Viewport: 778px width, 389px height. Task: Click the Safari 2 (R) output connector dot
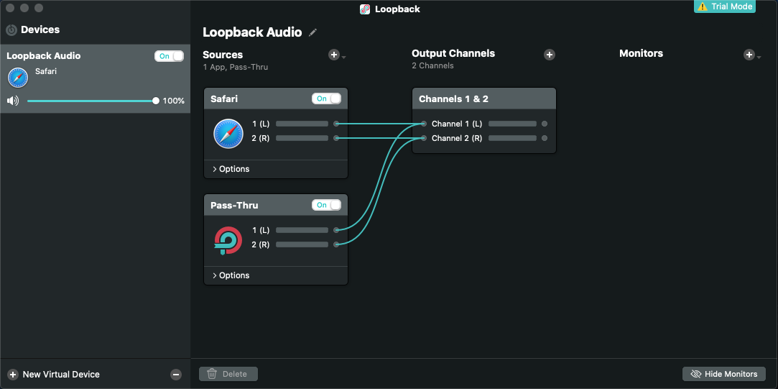336,138
